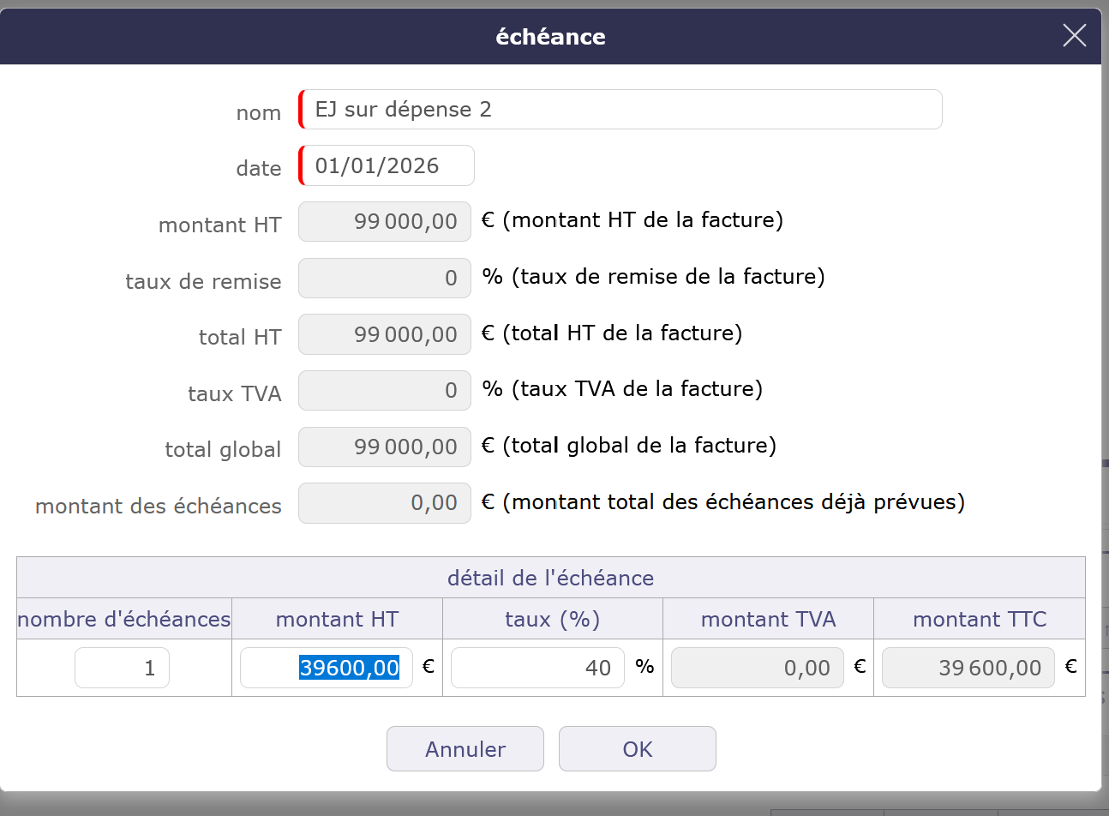
Task: Click the total global field
Action: click(385, 447)
